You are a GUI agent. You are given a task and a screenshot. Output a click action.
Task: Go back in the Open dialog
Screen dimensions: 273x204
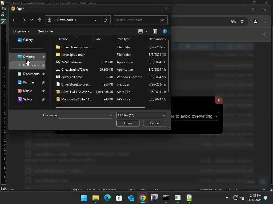pos(14,20)
